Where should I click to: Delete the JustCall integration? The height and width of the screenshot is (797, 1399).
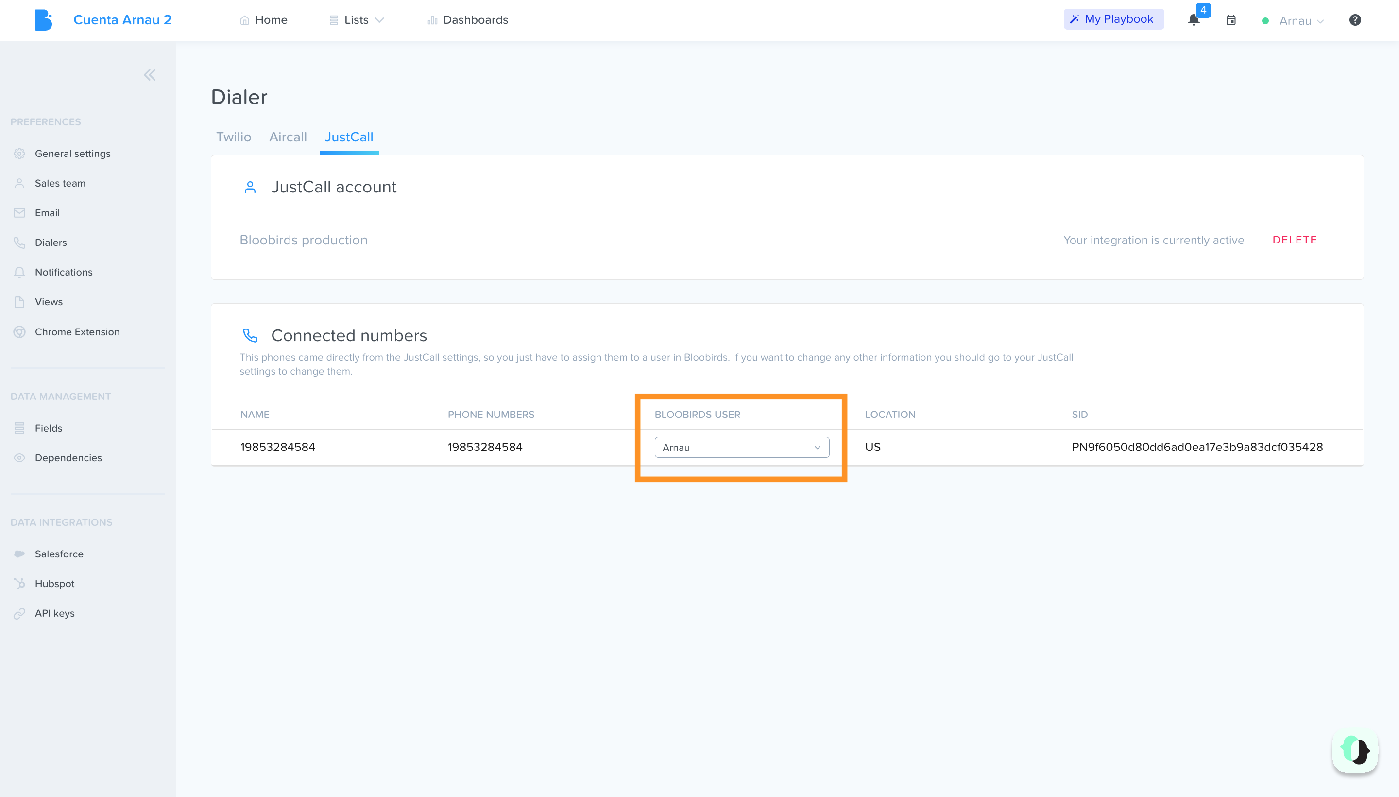tap(1294, 240)
